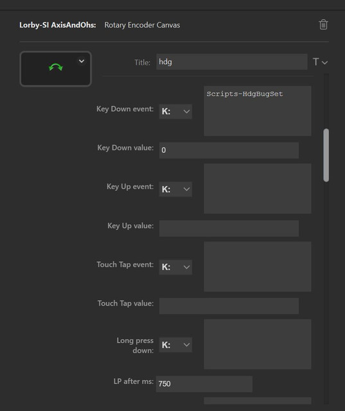Click the Scripts-HdgBugSet event text area

coord(258,111)
